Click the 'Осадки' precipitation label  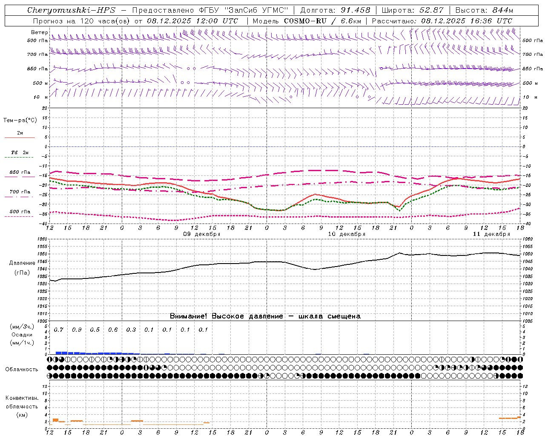[x=22, y=335]
